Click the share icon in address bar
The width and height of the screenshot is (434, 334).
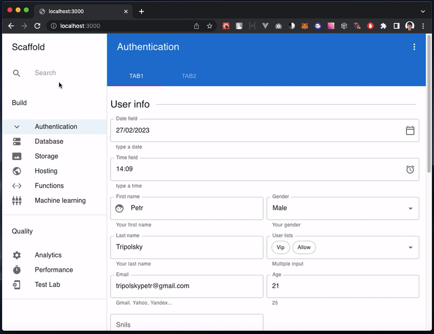click(196, 26)
